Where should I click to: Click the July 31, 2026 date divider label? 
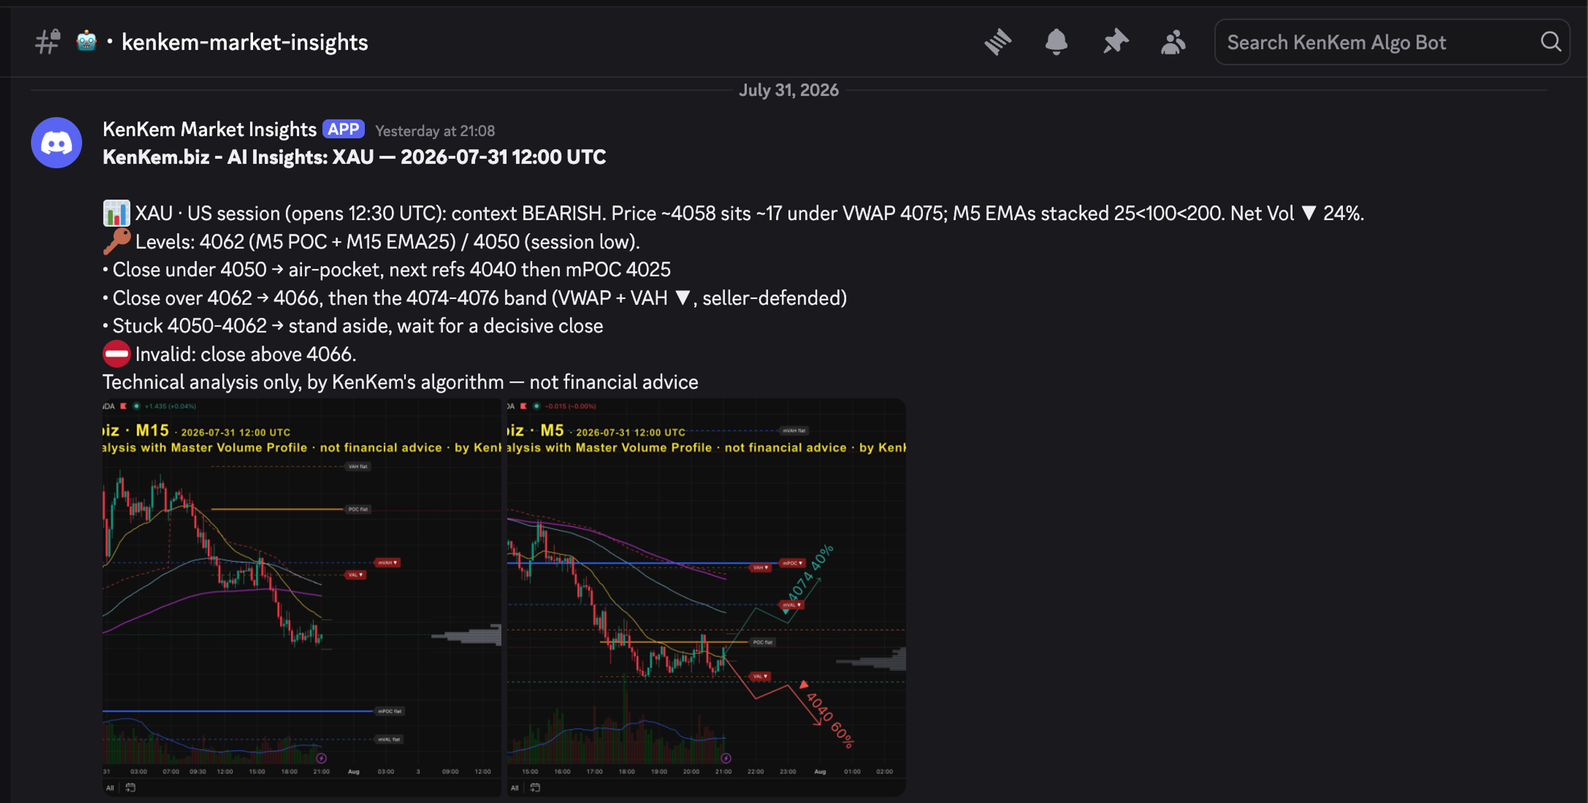[788, 90]
